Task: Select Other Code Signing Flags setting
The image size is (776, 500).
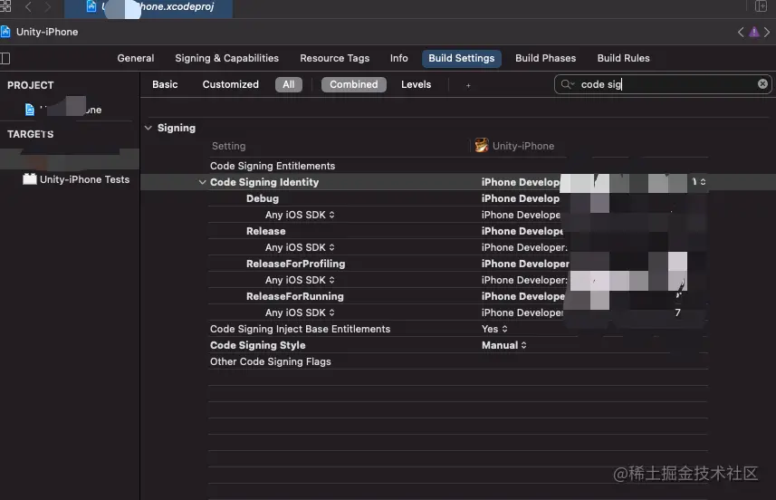Action: coord(270,362)
